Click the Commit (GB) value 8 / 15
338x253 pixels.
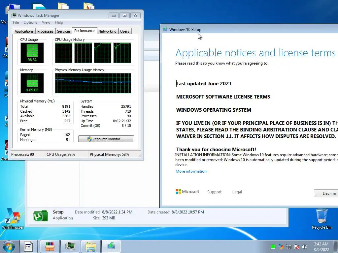pyautogui.click(x=126, y=126)
